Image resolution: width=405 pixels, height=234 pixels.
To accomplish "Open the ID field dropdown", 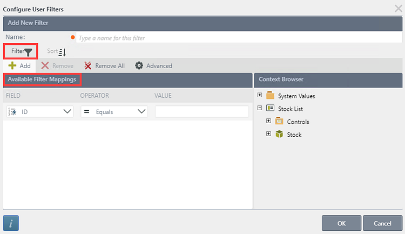I will (x=67, y=111).
